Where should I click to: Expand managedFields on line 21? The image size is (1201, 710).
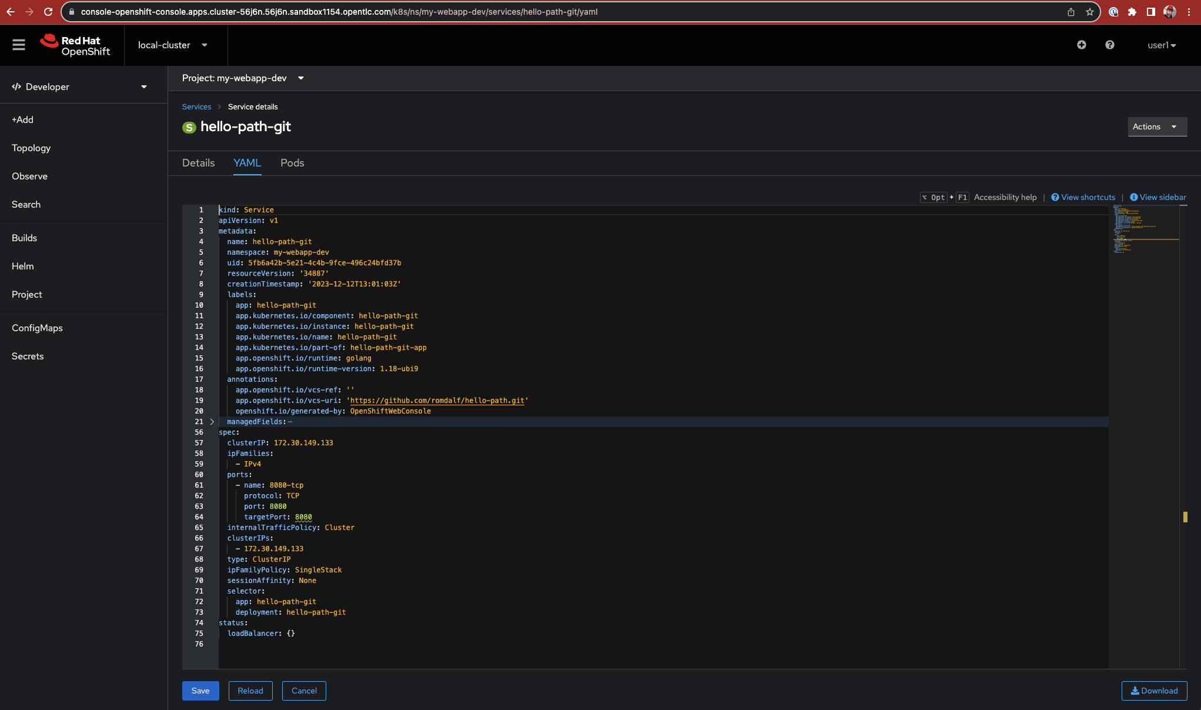point(212,422)
